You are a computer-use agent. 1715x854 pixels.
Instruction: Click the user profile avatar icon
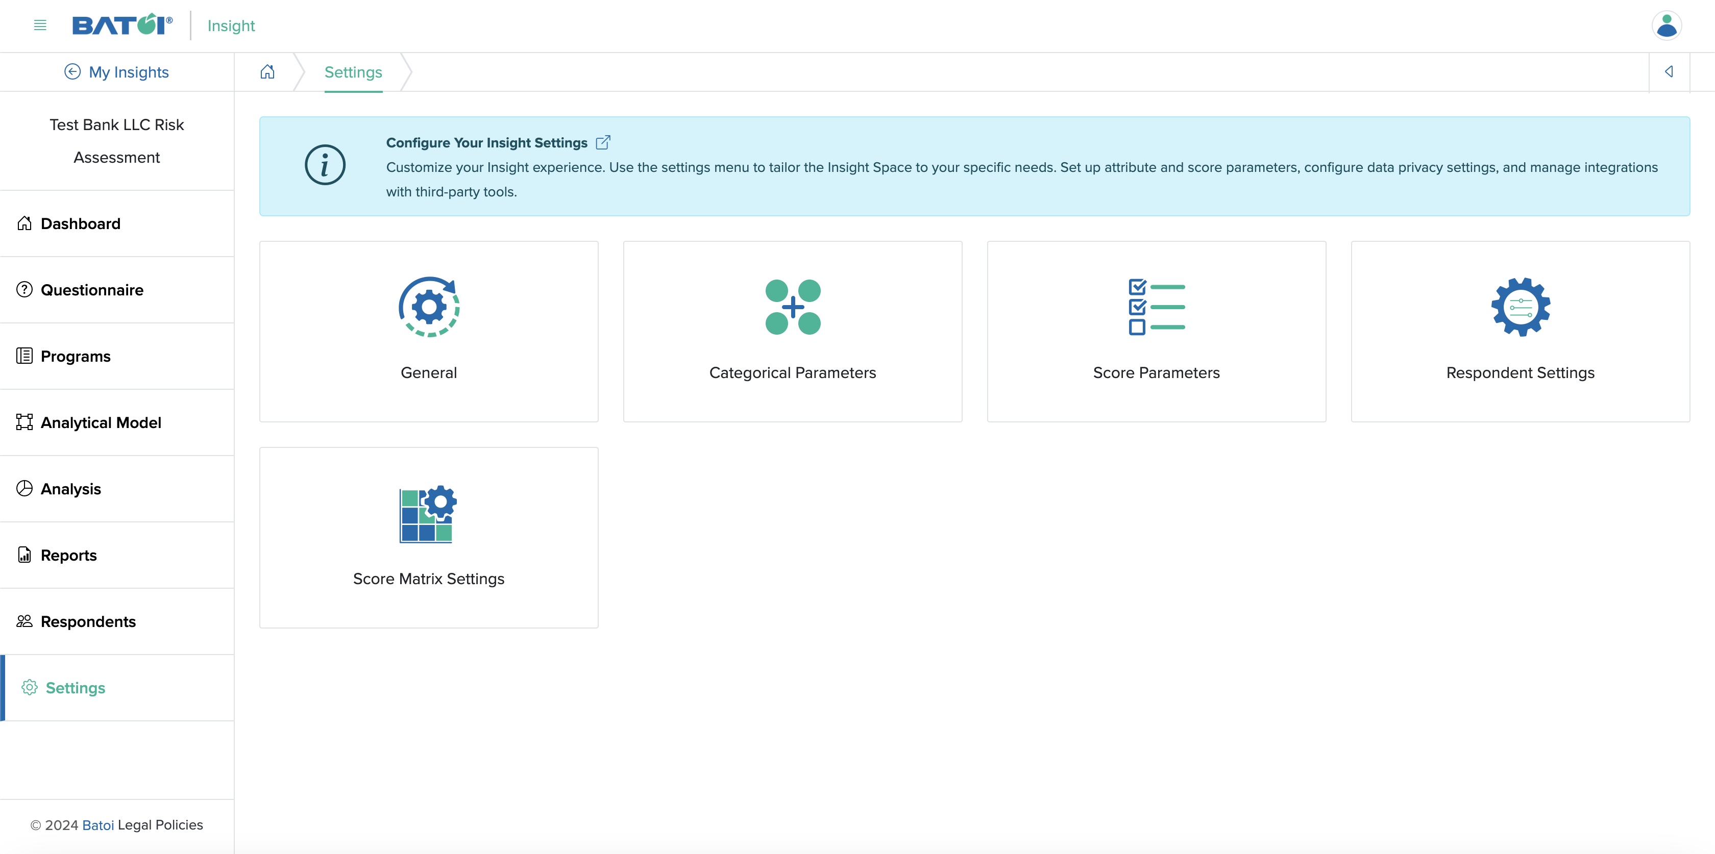[x=1667, y=25]
